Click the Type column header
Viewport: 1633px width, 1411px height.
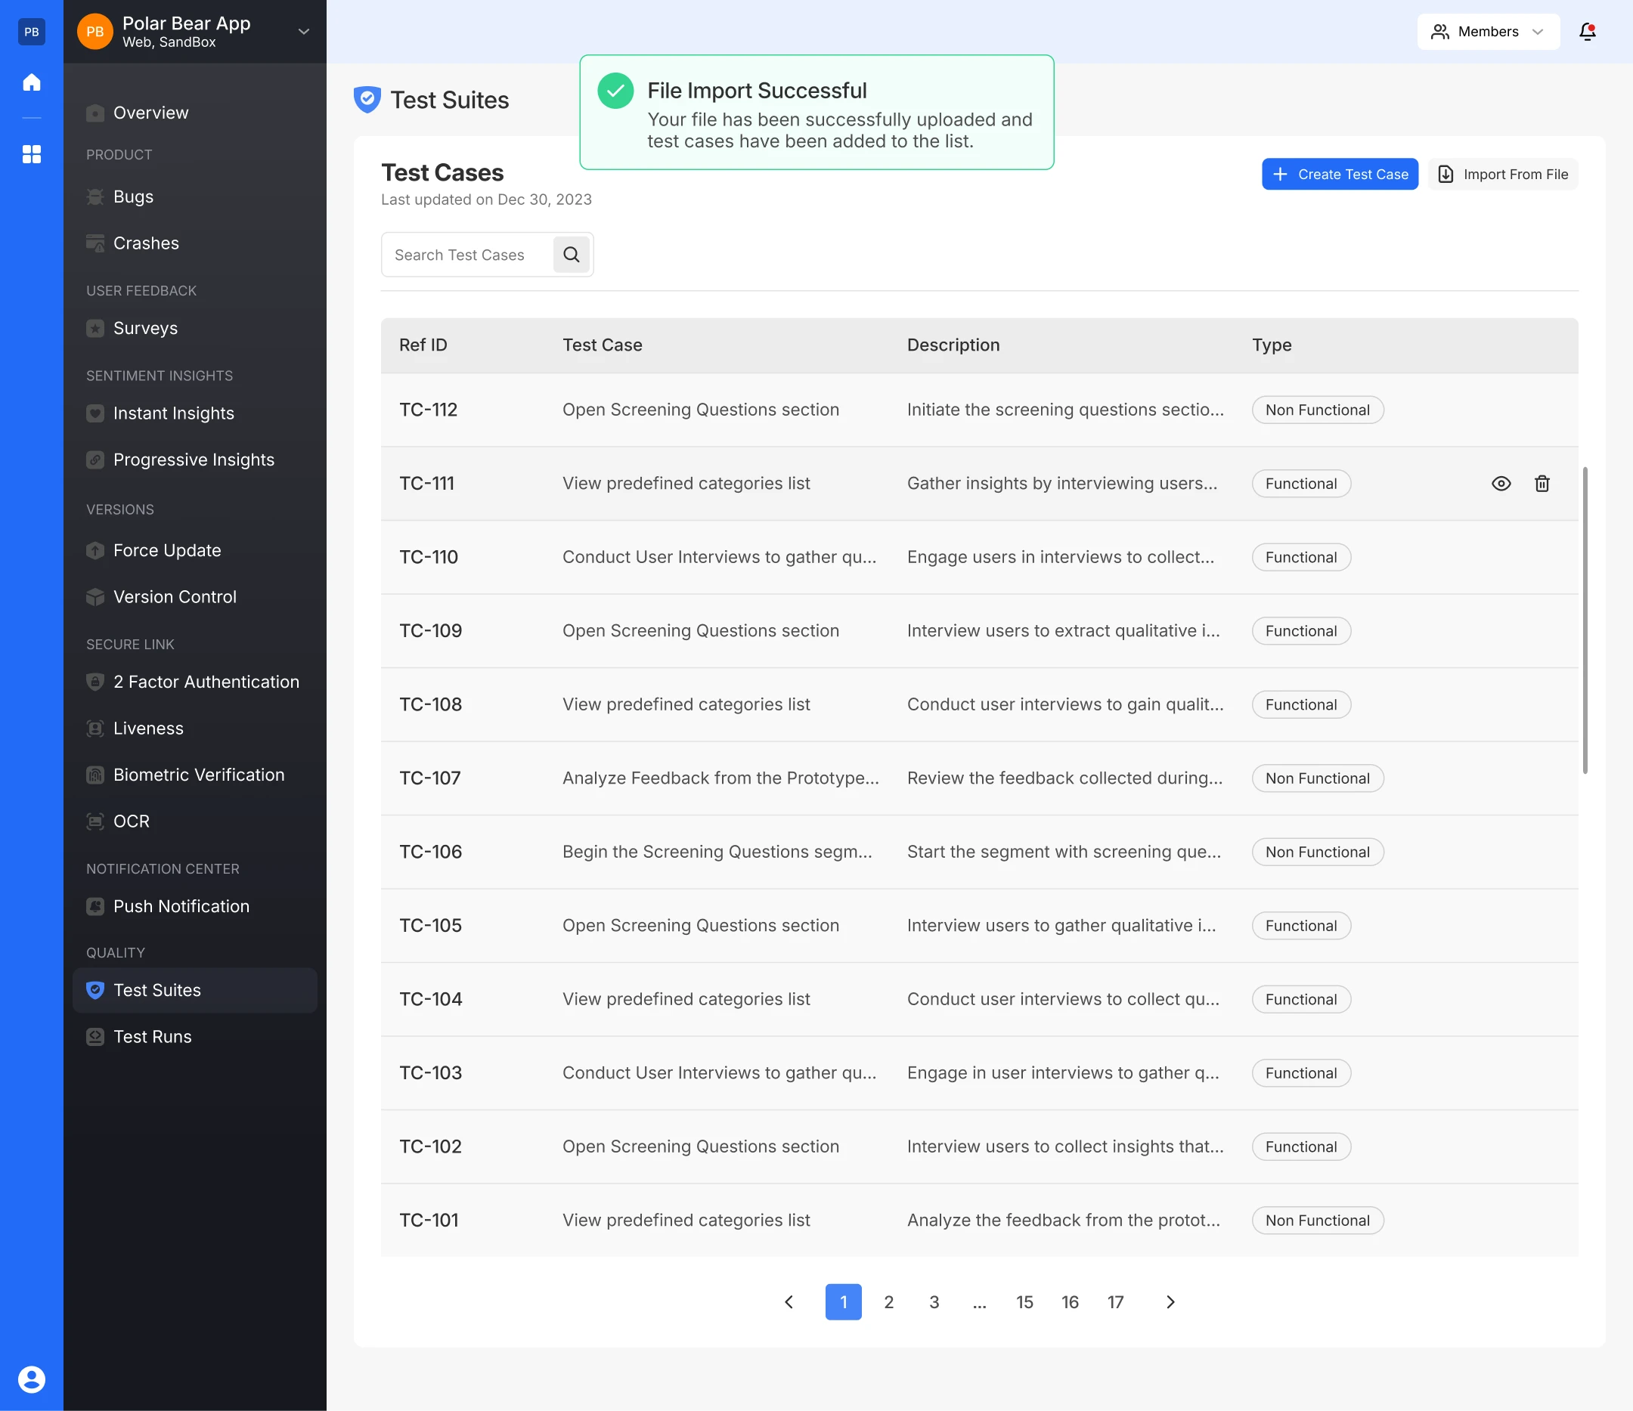click(x=1272, y=345)
